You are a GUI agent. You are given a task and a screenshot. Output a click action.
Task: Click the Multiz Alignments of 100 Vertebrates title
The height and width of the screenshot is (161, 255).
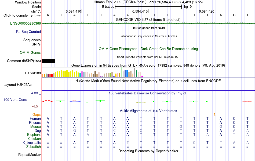point(148,111)
